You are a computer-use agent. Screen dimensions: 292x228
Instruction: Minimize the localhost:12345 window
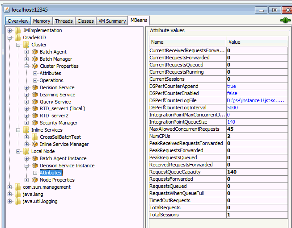(261, 10)
